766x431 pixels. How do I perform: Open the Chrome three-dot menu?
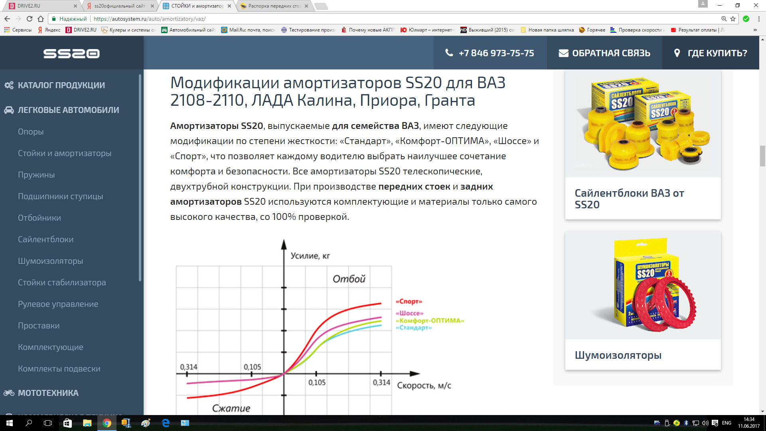point(759,19)
